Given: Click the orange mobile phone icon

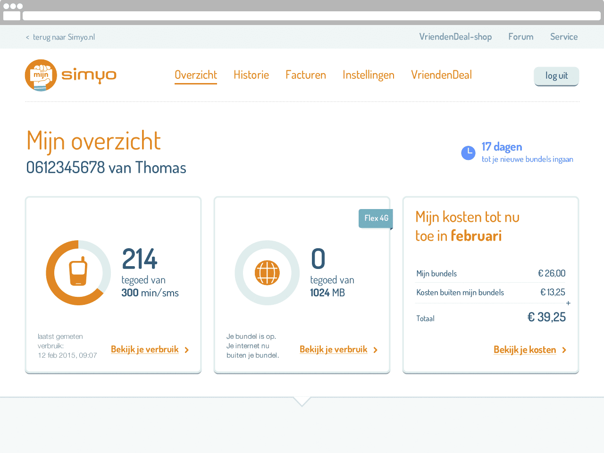Looking at the screenshot, I should [78, 272].
